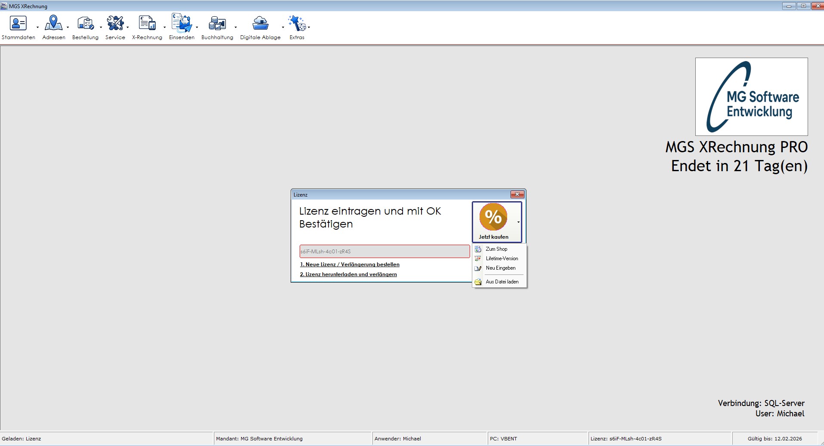This screenshot has height=446, width=824.
Task: Open the X-Rechnung document icon
Action: [x=147, y=24]
